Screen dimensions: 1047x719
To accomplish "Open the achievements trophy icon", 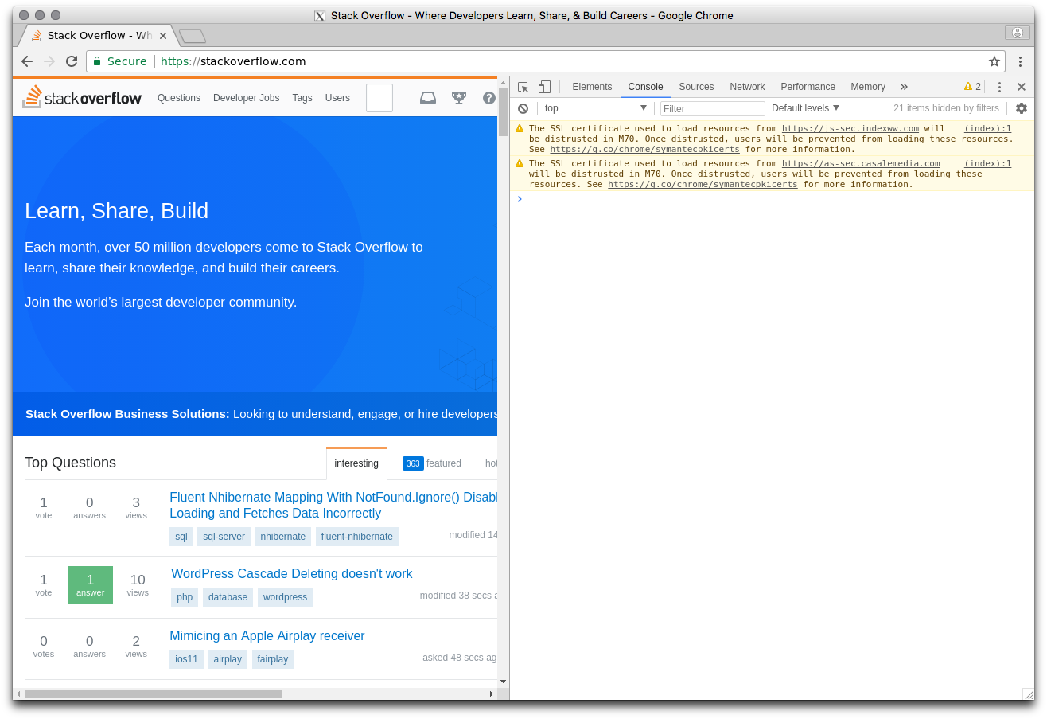I will click(x=459, y=98).
